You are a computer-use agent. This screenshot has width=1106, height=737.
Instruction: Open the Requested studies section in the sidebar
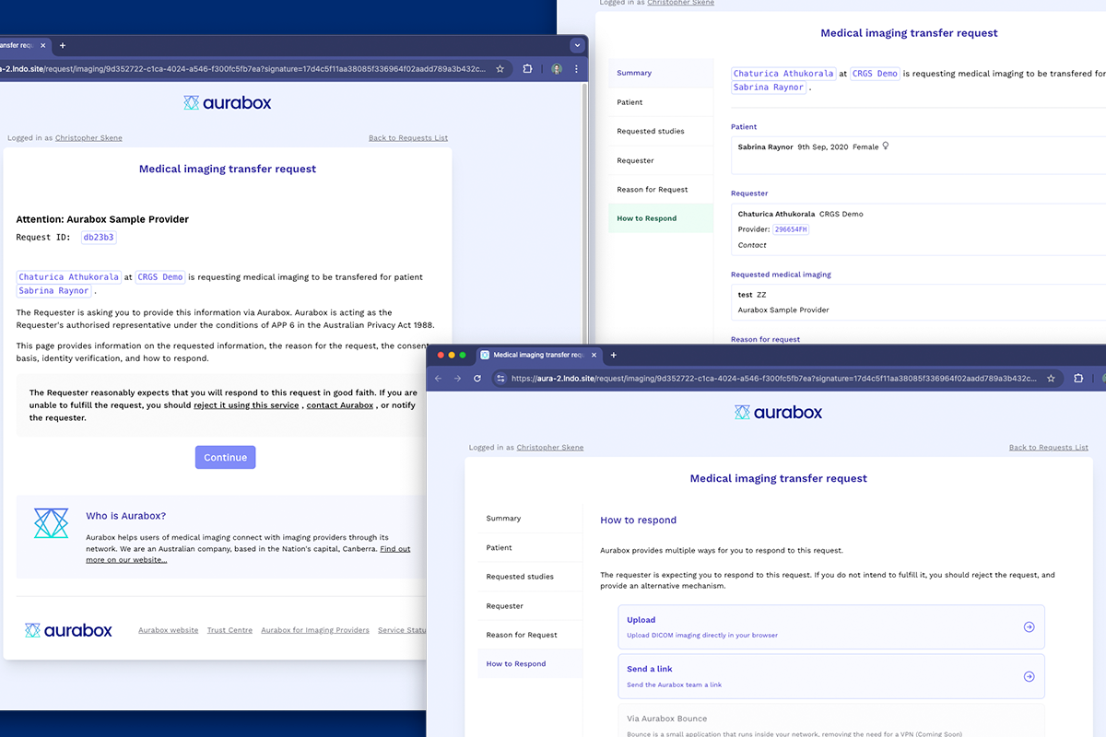[x=522, y=577]
